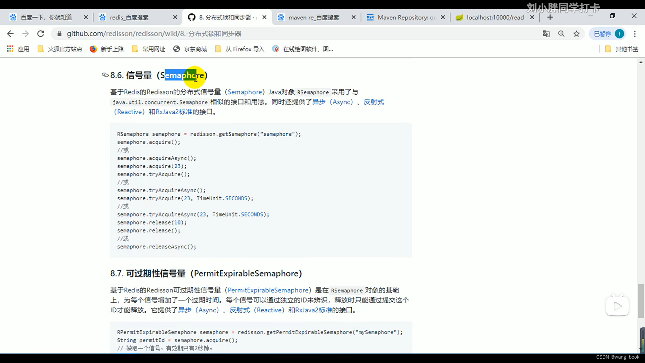Click the anchor link icon beside heading 8.6
The width and height of the screenshot is (645, 363).
tap(105, 75)
